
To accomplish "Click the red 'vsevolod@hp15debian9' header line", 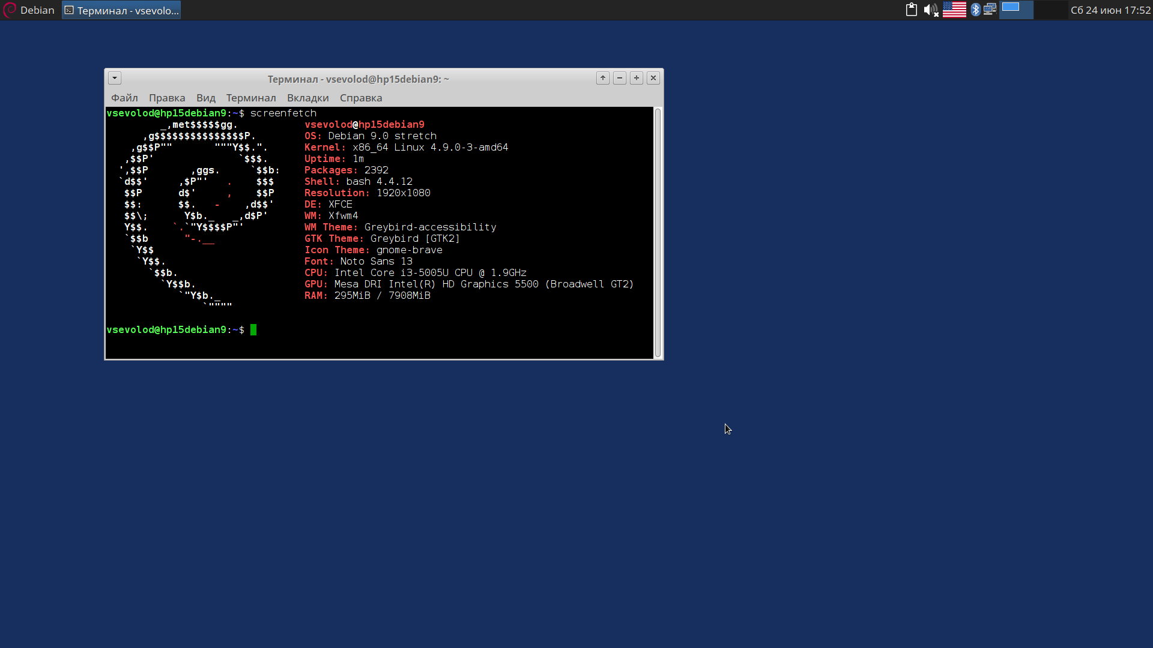I will click(x=365, y=125).
